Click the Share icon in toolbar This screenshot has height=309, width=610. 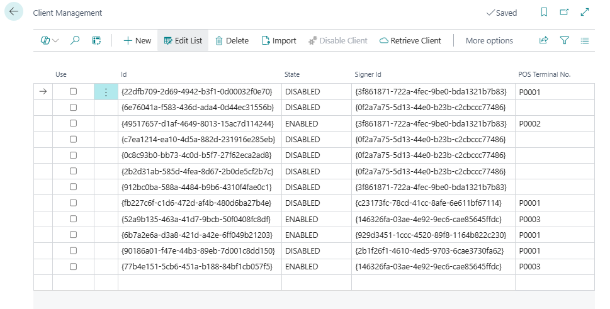tap(544, 40)
